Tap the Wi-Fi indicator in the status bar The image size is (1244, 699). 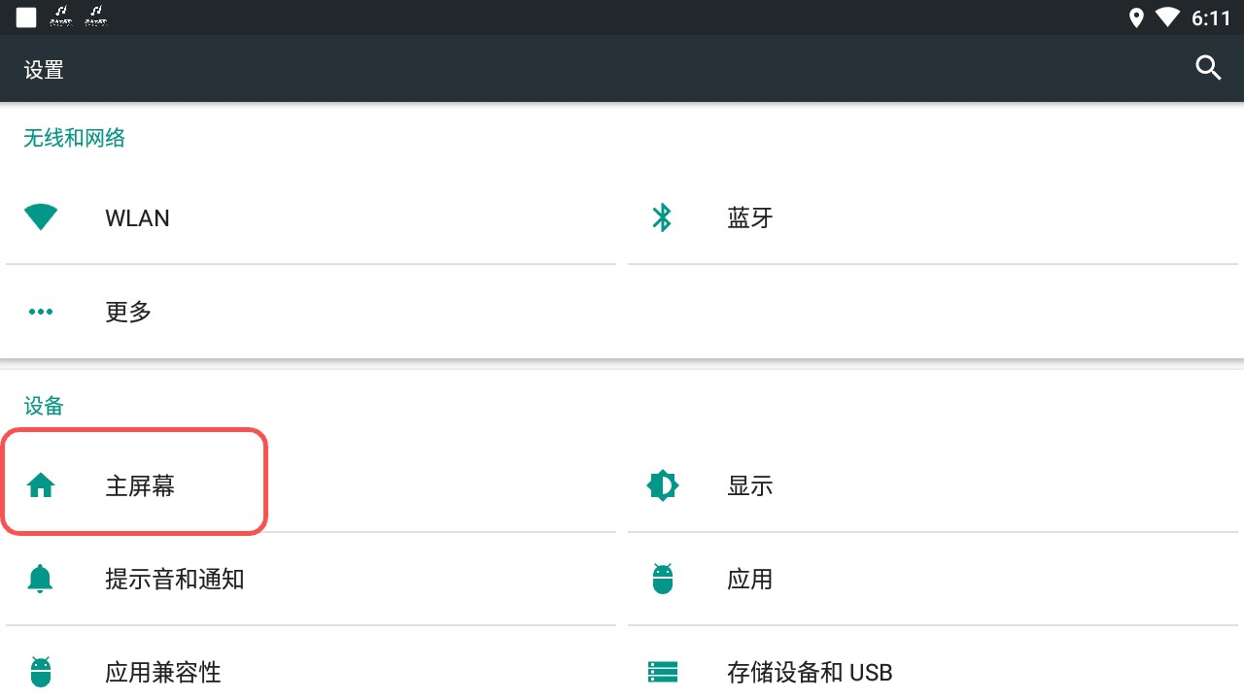(x=1166, y=17)
